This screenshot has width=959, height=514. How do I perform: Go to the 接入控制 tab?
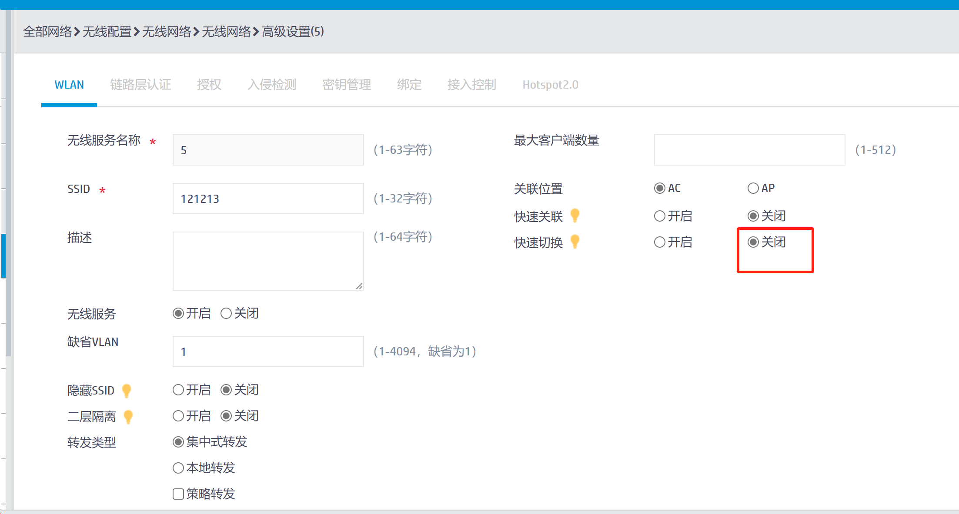coord(471,85)
